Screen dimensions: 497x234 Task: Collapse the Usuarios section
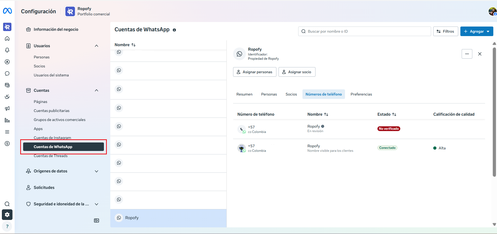(x=96, y=46)
